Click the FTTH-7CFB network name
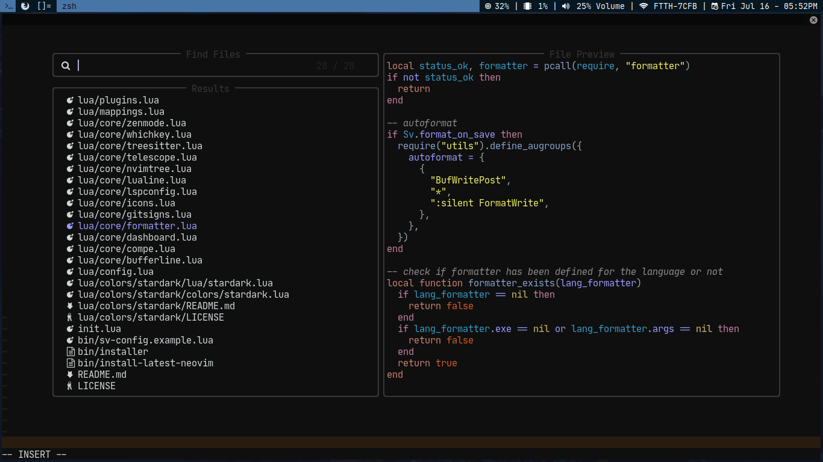The height and width of the screenshot is (462, 823). tap(675, 6)
